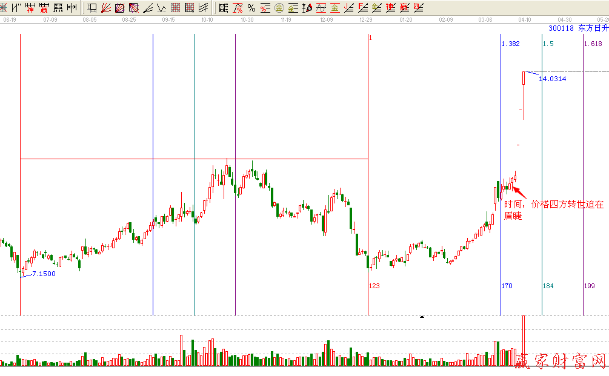The width and height of the screenshot is (609, 376).
Task: Click the red 赢 character tool icon
Action: coord(44,8)
